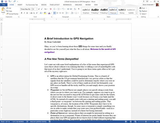This screenshot has width=160, height=123.
Task: Toggle bold formatting
Action: (22, 13)
